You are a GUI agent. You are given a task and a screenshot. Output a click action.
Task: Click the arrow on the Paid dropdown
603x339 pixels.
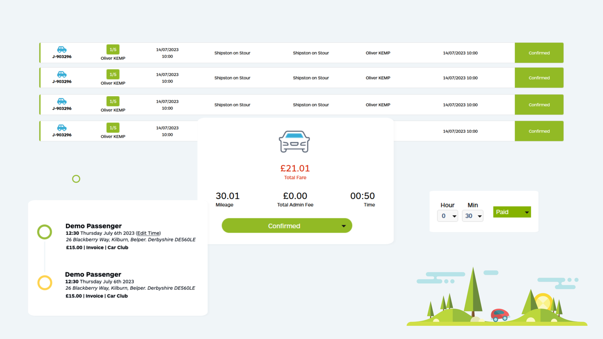click(x=527, y=213)
